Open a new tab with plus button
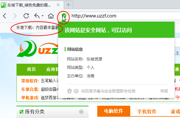Viewport: 180px width, 118px height. tap(68, 5)
